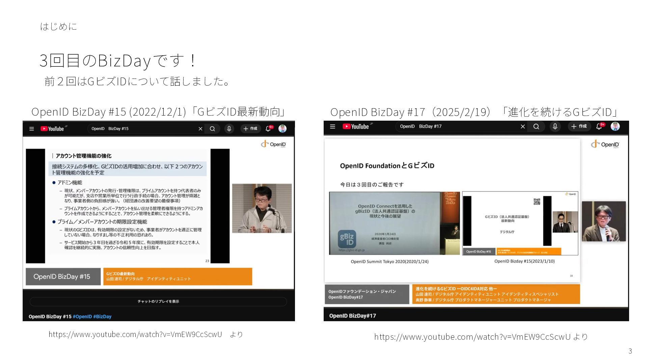Open notifications bell in right YouTube screenshot
The height and width of the screenshot is (364, 648).
(599, 126)
